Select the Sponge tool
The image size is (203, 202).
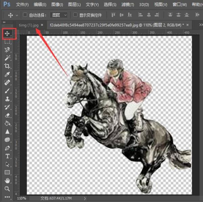pyautogui.click(x=7, y=140)
